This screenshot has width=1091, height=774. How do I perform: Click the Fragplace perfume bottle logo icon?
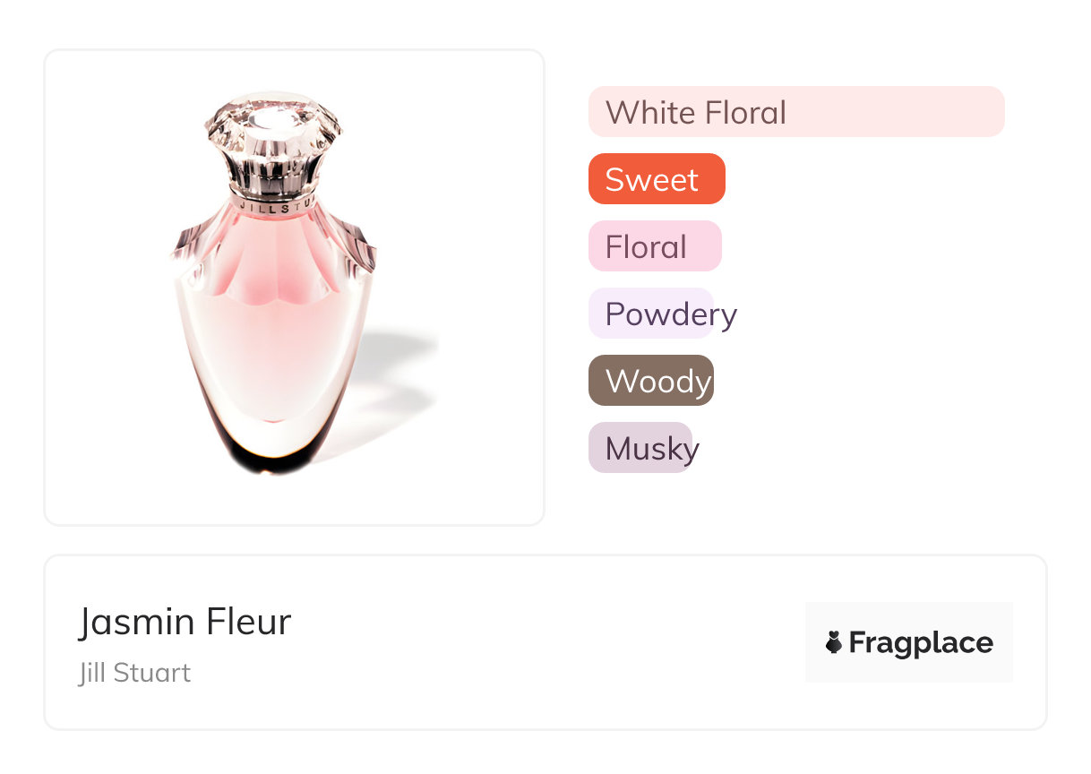tap(834, 642)
